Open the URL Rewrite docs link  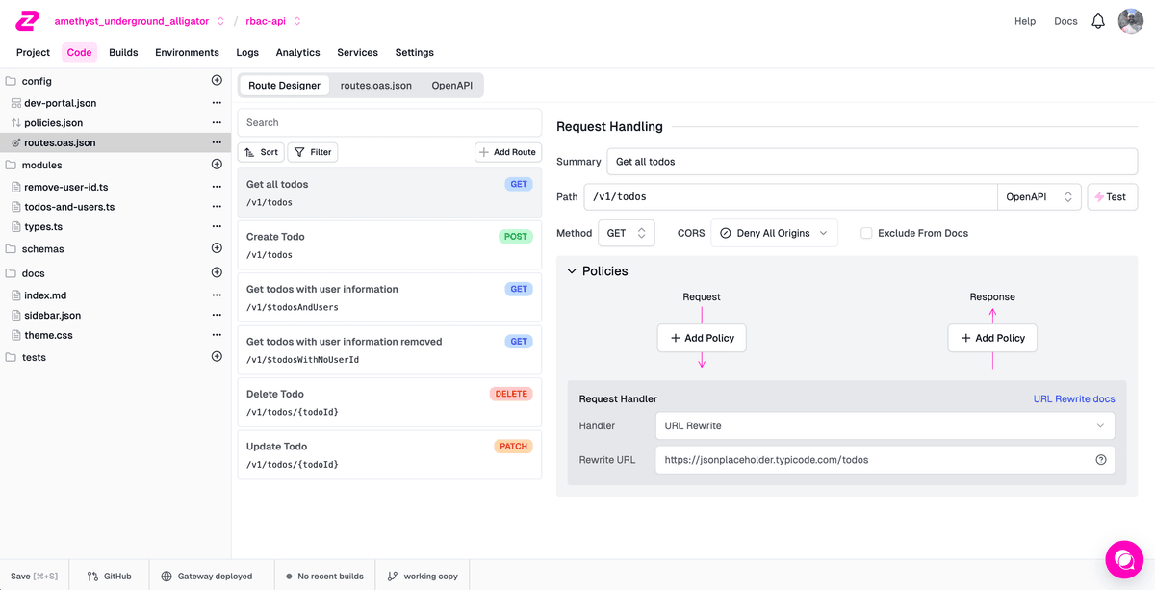coord(1073,398)
